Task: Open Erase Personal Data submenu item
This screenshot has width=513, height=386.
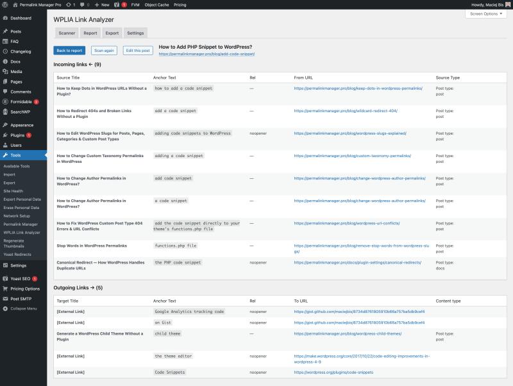Action: point(21,208)
